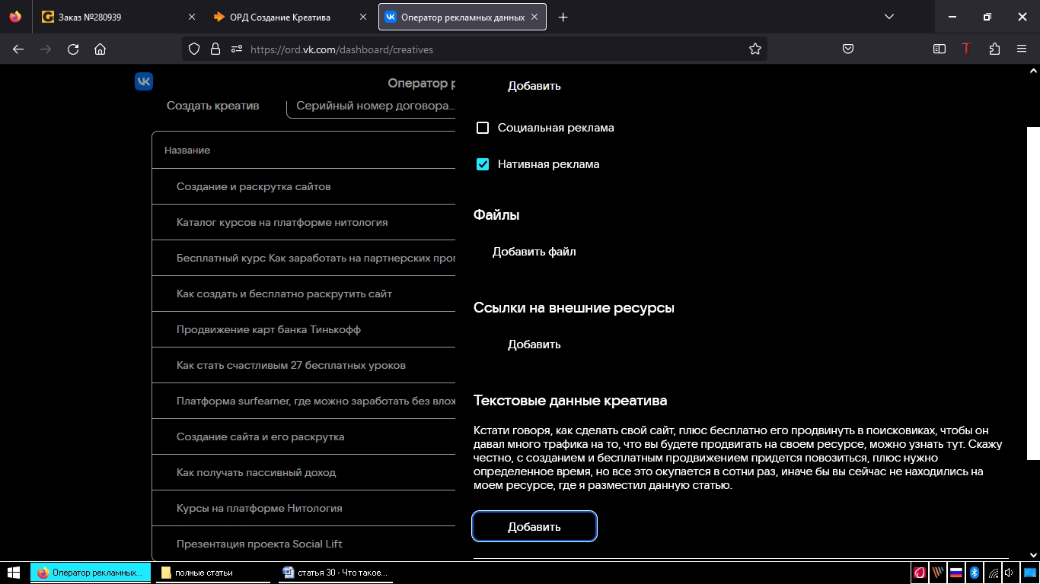Open the 'полные статьи' folder in the taskbar
This screenshot has width=1040, height=584.
pyautogui.click(x=212, y=573)
